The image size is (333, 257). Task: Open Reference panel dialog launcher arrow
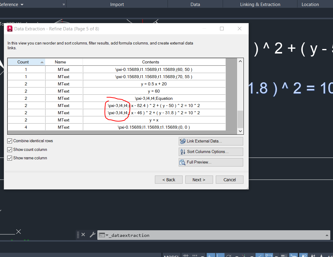[64, 4]
